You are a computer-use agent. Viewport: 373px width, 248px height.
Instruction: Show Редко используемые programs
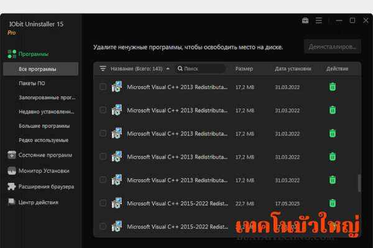[44, 140]
